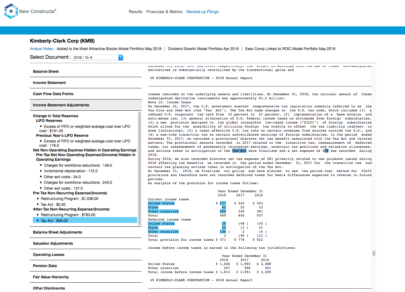The width and height of the screenshot is (405, 292).
Task: Select Restructuring Program : $1,036.00
Action: 69,199
